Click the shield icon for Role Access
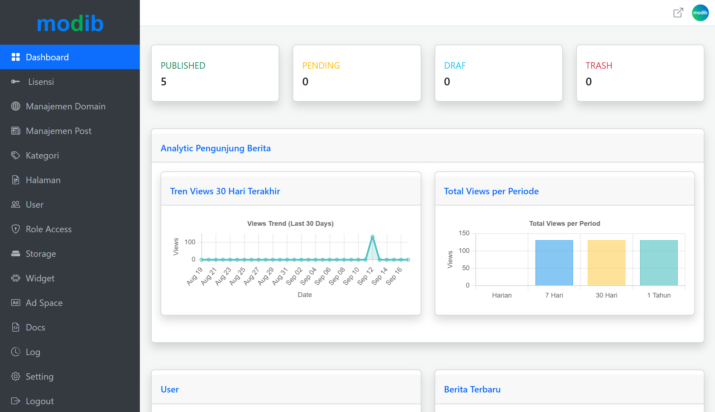Screen dimensions: 715x412 click(16, 229)
